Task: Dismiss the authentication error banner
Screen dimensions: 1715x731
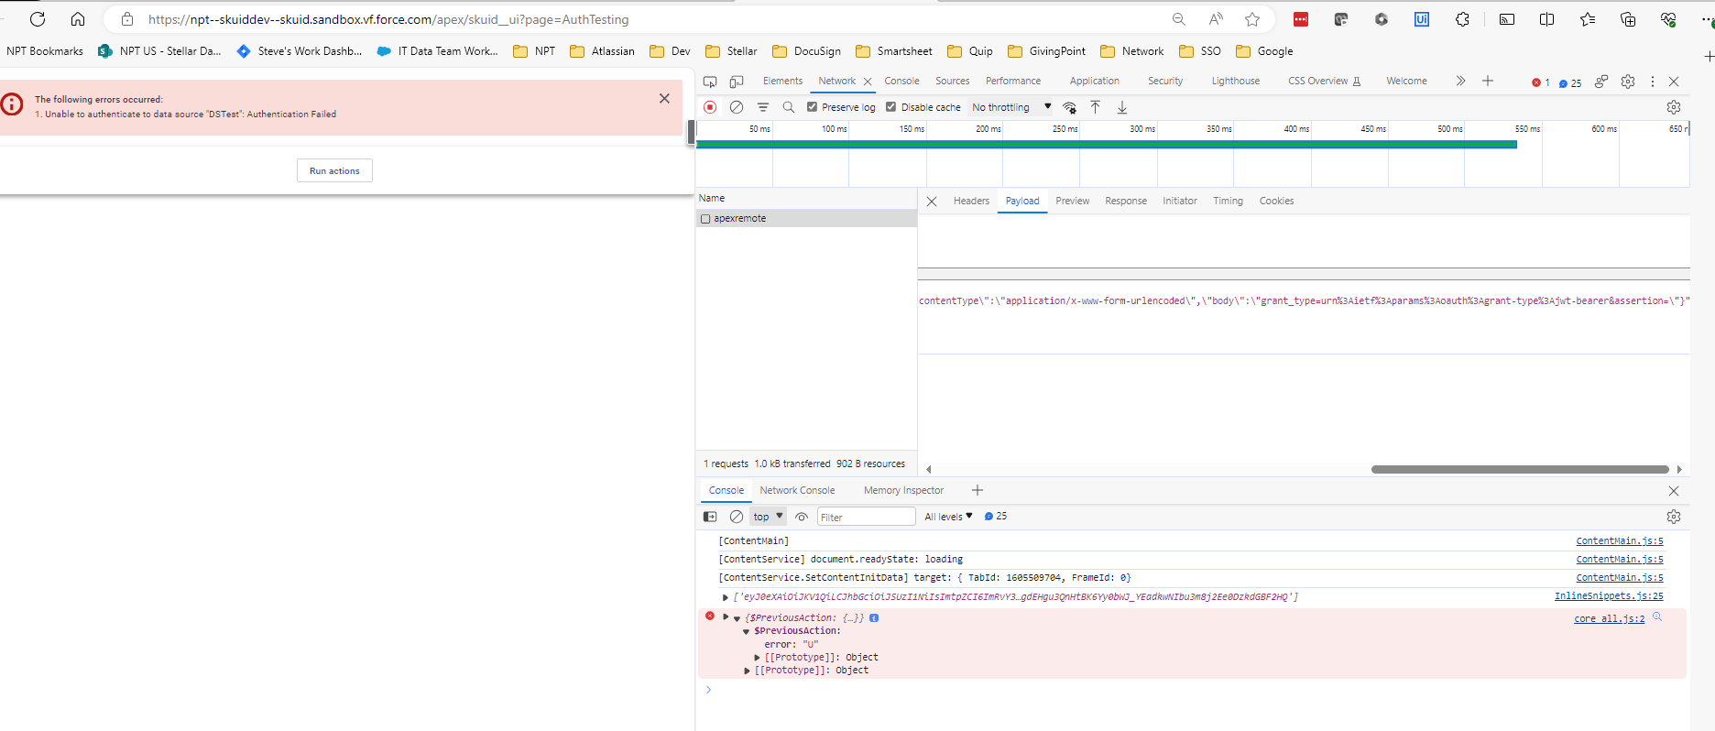Action: coord(664,98)
